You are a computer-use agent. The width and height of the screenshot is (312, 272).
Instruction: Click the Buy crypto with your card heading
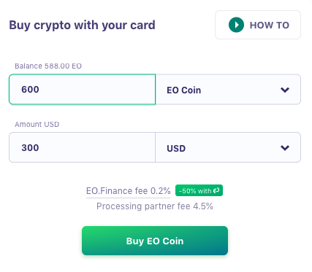82,26
